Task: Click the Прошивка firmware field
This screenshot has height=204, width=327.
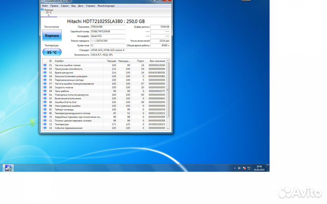Action: (108, 27)
